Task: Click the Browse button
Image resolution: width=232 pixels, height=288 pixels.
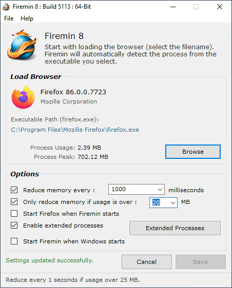Action: 193,152
